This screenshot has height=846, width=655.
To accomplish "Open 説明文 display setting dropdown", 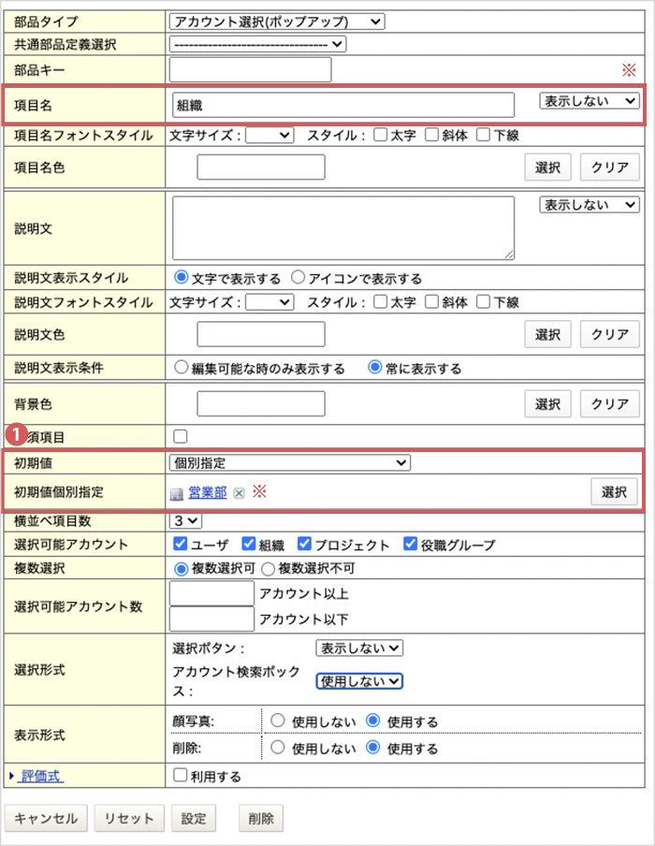I will (589, 205).
